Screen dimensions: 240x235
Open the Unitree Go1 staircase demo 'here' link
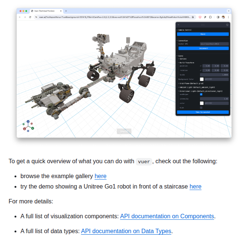[195, 187]
